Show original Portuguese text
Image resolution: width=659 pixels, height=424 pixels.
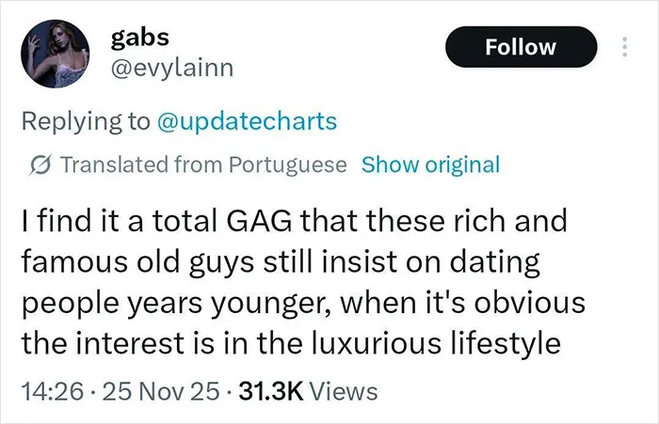coord(431,165)
